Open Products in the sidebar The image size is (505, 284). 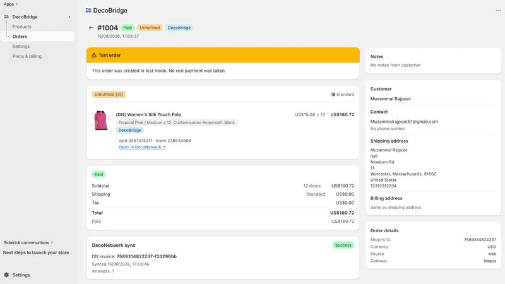(22, 27)
